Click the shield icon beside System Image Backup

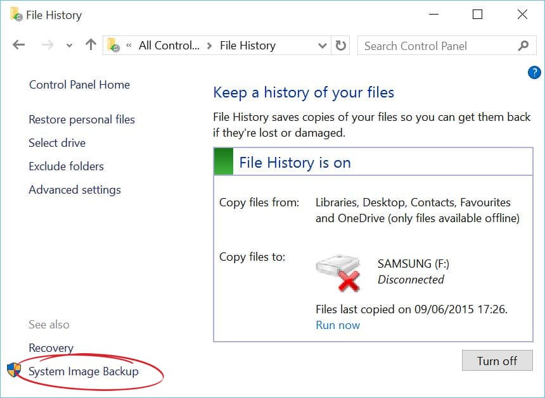(x=14, y=371)
